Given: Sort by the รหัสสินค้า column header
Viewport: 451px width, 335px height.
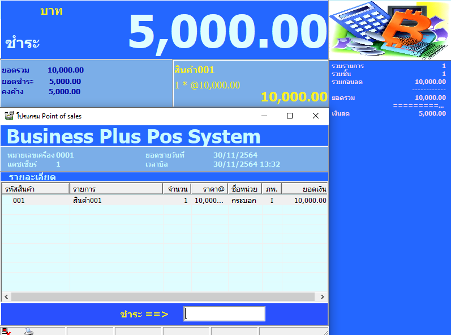Looking at the screenshot, I should pyautogui.click(x=35, y=189).
